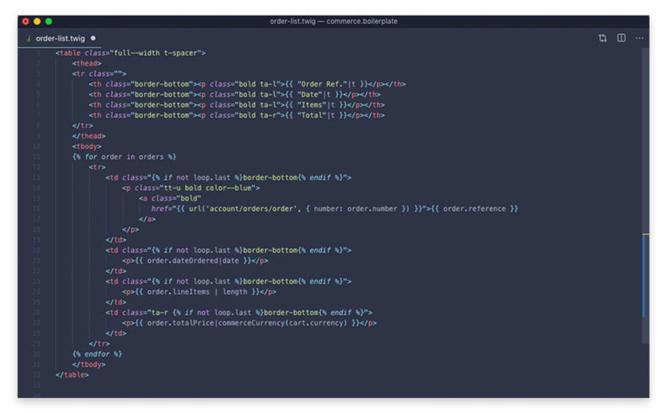Click the line containing "Date"|t header

[x=234, y=95]
